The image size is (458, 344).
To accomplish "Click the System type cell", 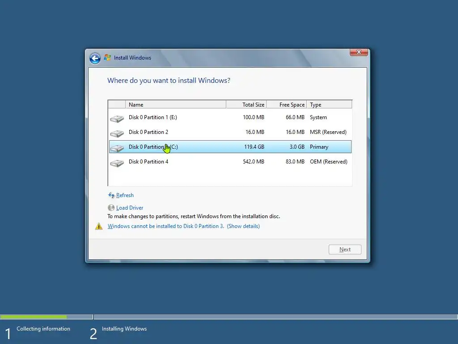I will point(318,117).
